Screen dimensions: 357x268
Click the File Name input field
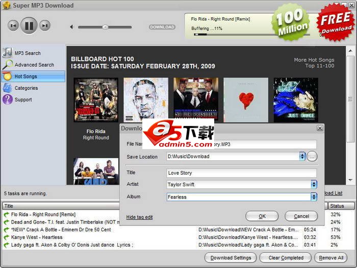[242, 144]
